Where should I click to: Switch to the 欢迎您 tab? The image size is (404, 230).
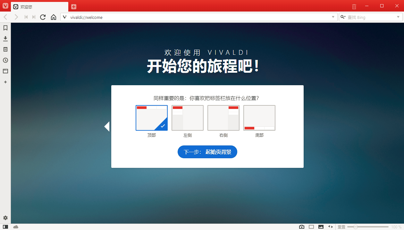click(x=40, y=7)
